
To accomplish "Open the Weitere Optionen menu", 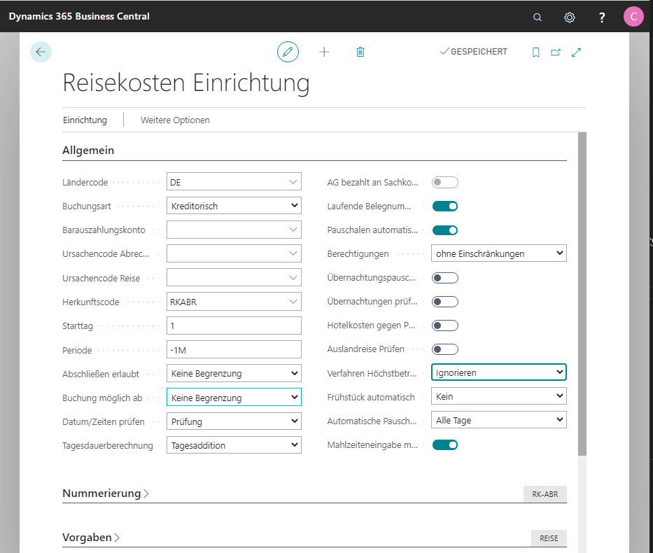I will pyautogui.click(x=175, y=120).
